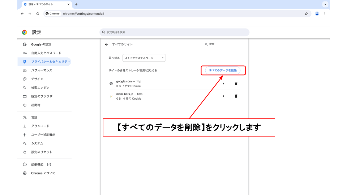347x195 pixels.
Task: Open Chrome's three-dot menu
Action: 325,14
